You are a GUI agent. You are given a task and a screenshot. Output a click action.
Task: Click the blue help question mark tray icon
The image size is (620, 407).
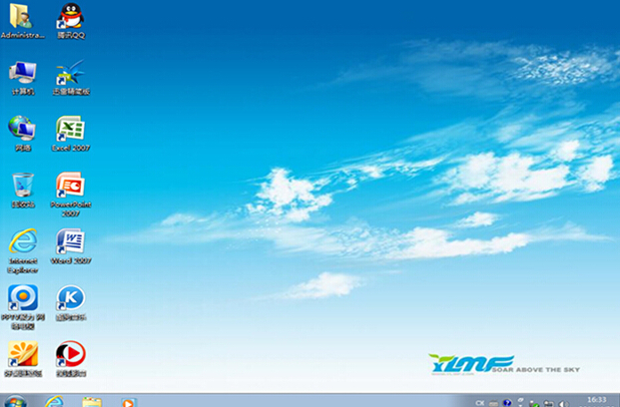[x=507, y=403]
